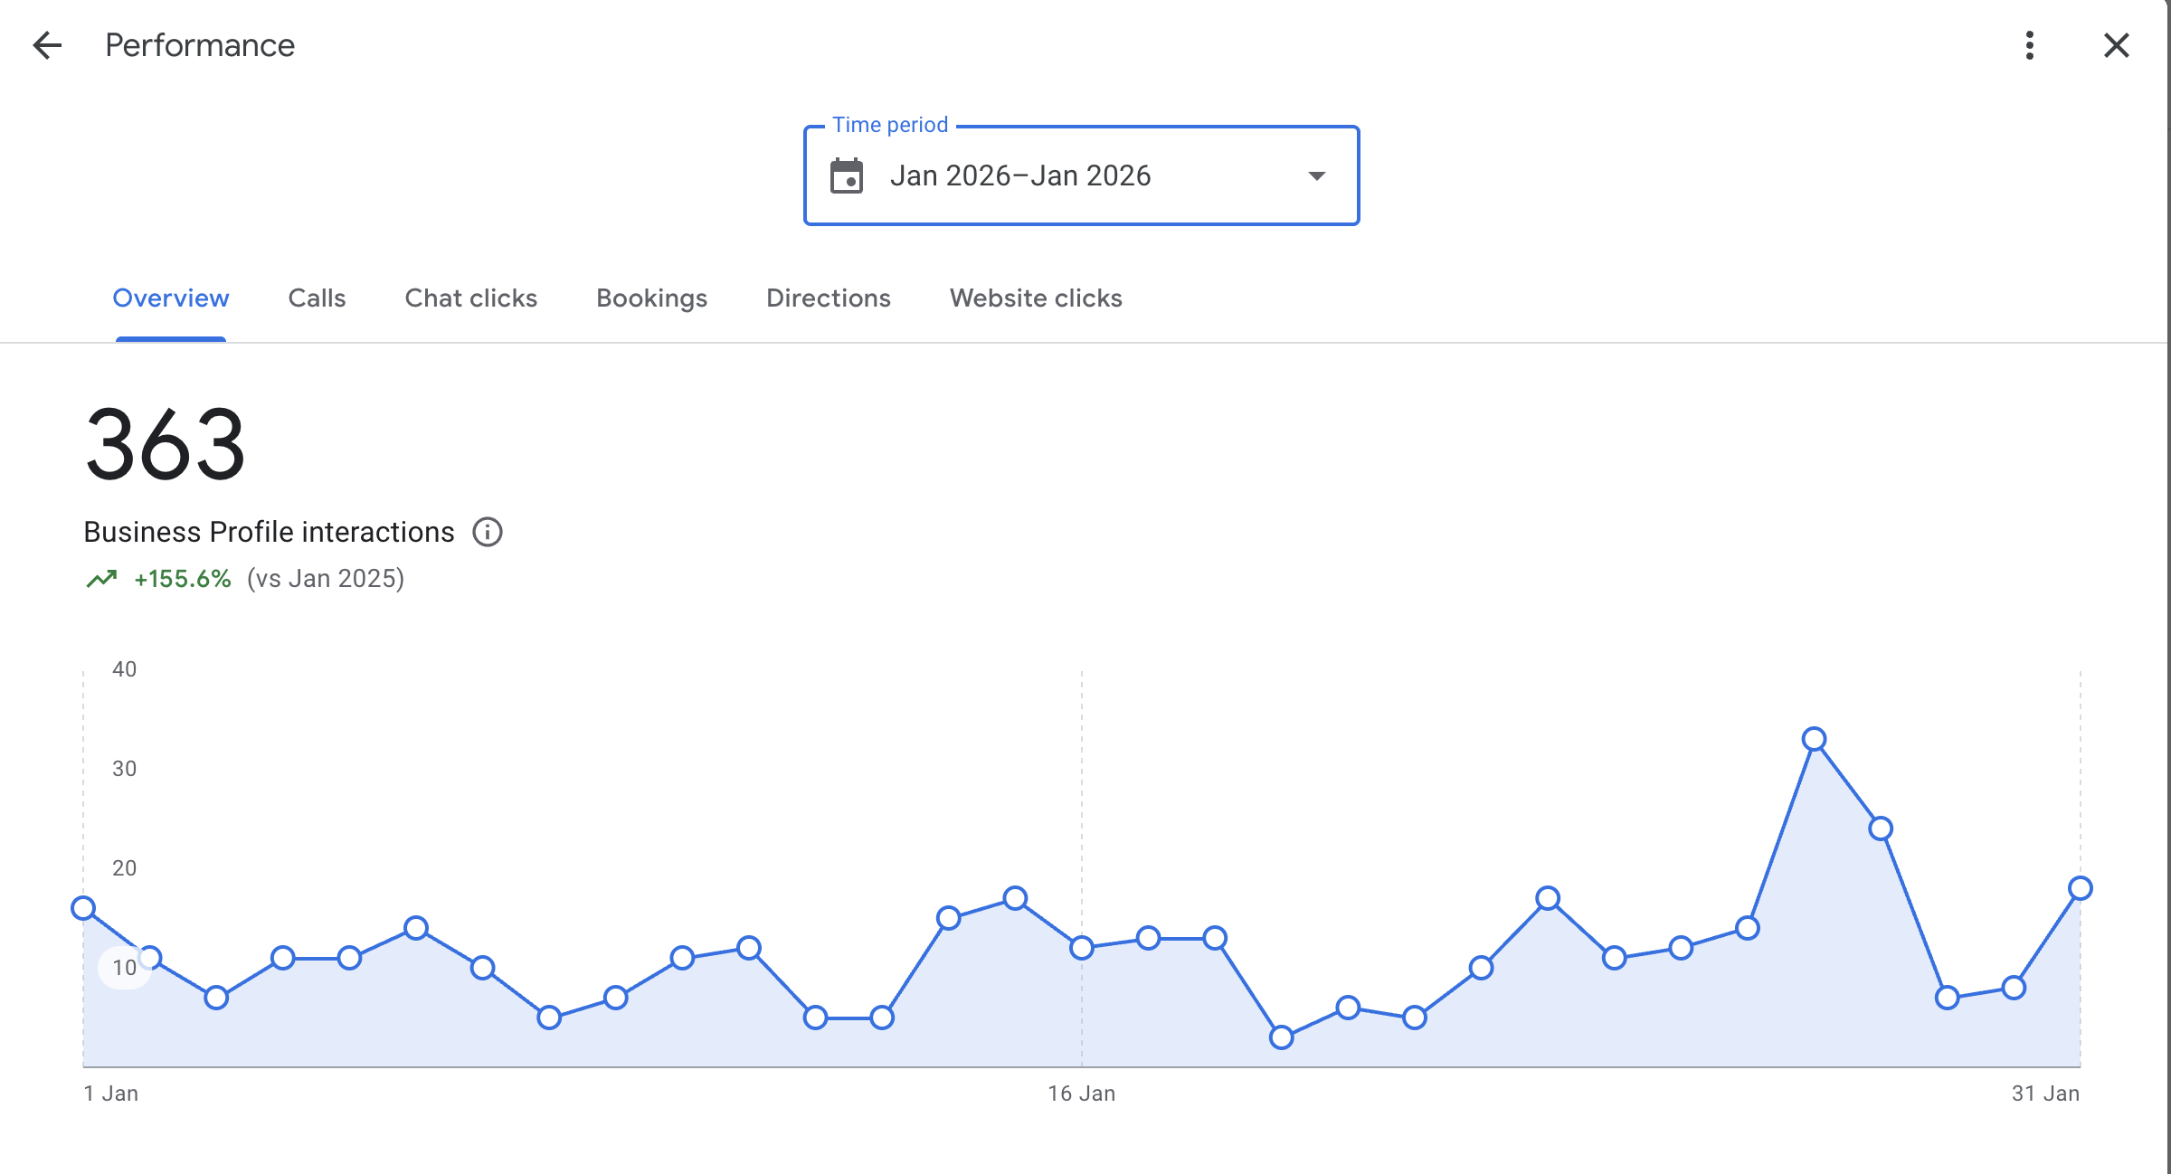Click the 1 Jan data point on the chart
This screenshot has height=1174, width=2171.
tap(83, 908)
